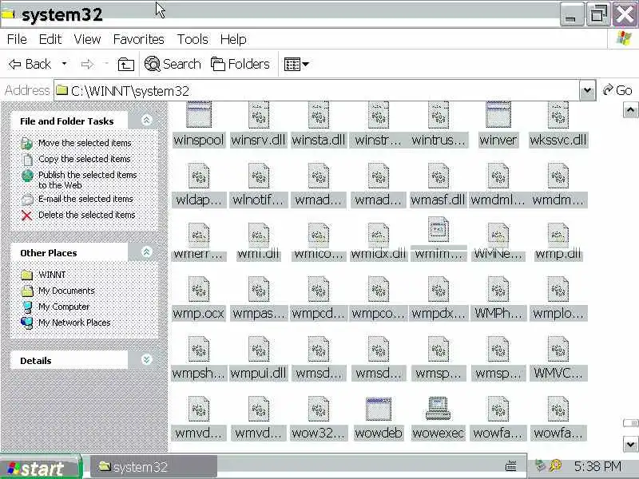This screenshot has height=479, width=639.
Task: Select the winspool file icon
Action: tap(199, 115)
